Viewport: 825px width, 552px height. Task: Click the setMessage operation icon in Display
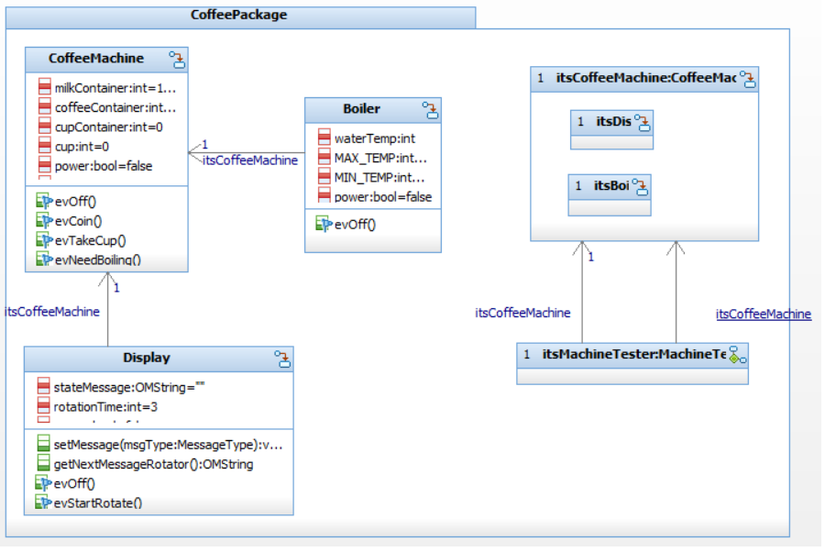coord(44,445)
